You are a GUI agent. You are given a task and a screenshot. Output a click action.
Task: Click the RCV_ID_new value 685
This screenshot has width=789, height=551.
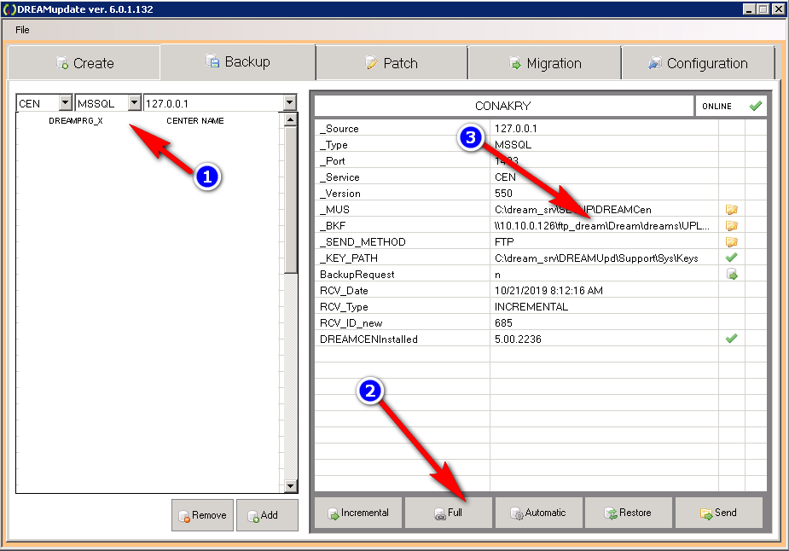(x=503, y=323)
